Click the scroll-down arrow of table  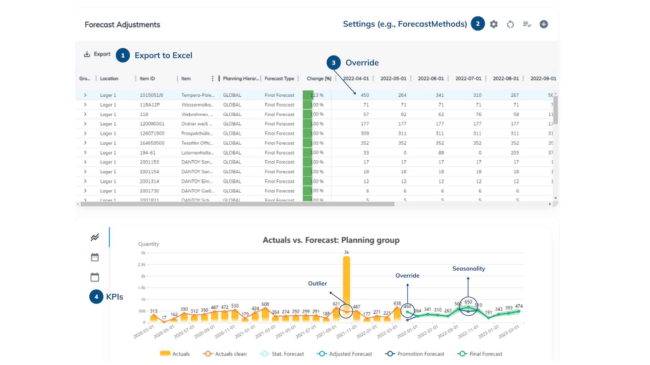point(556,198)
